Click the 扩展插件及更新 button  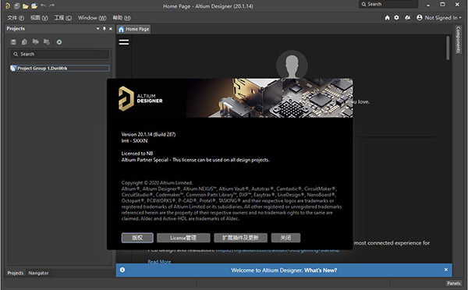[x=240, y=238]
